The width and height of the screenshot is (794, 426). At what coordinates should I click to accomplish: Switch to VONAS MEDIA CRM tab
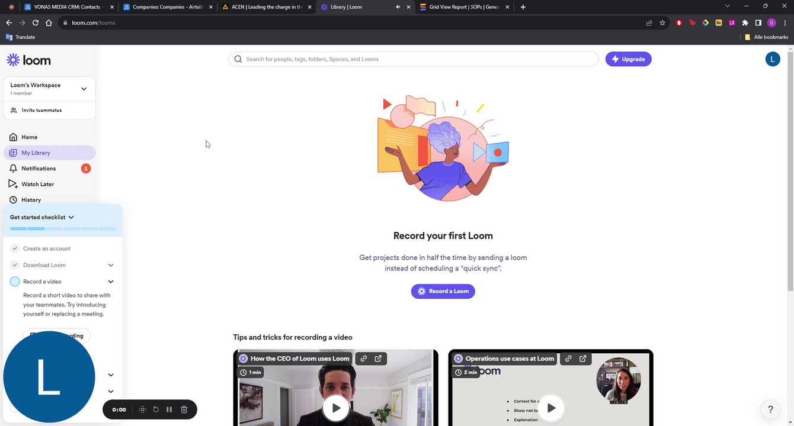pyautogui.click(x=68, y=7)
